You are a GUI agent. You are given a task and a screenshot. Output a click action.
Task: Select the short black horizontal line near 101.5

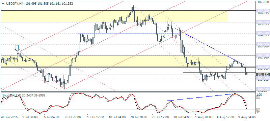point(220,72)
